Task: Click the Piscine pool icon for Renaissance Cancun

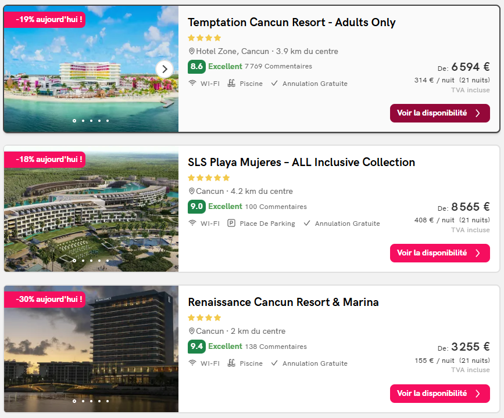Action: click(x=231, y=363)
